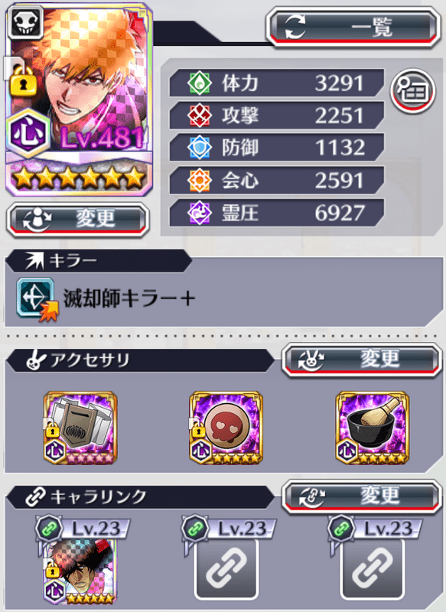
Task: Click the 滅却師キラー+ killer skill icon
Action: pyautogui.click(x=36, y=299)
